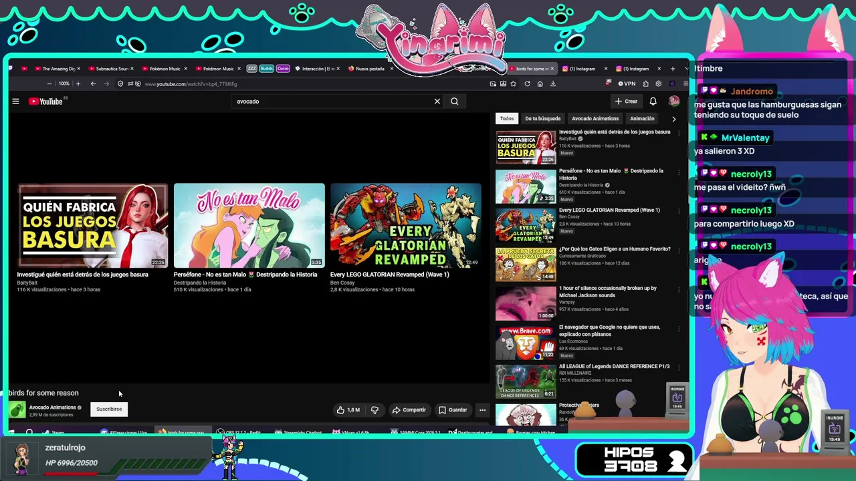Open the three-dot more actions menu below video
Image resolution: width=856 pixels, height=481 pixels.
[x=482, y=410]
